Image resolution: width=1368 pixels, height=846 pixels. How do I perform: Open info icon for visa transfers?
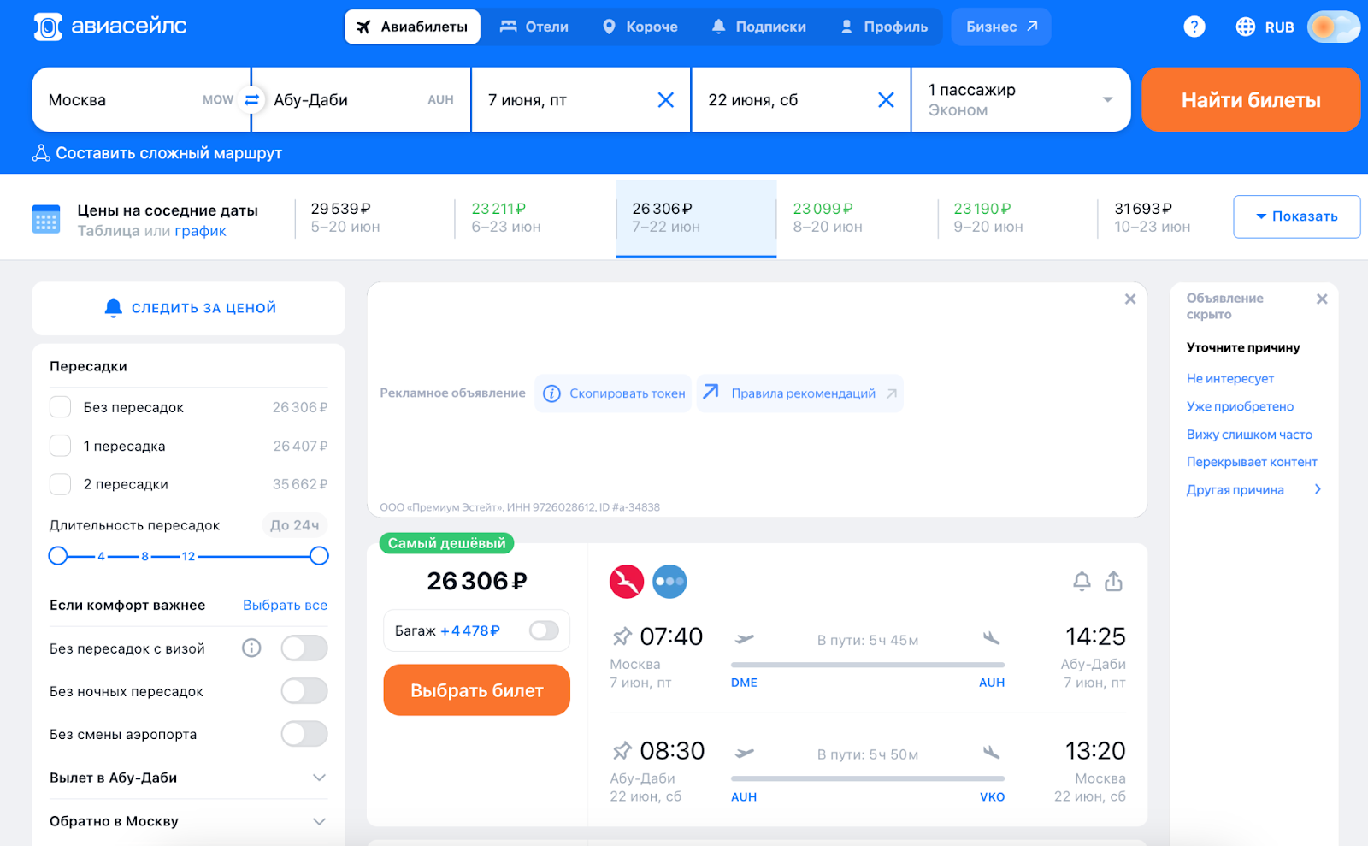[x=251, y=648]
